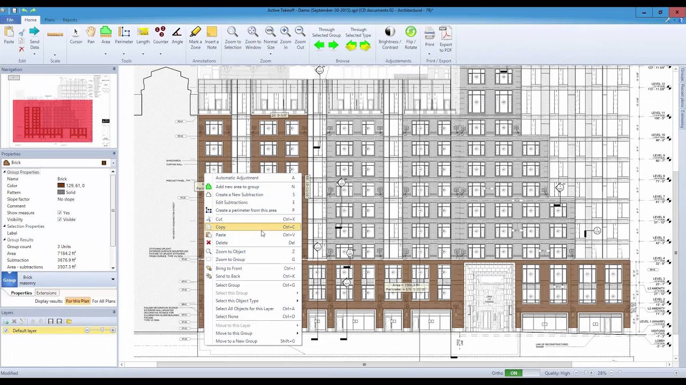Image resolution: width=686 pixels, height=385 pixels.
Task: Click the Mark a Zone highlighter
Action: tap(196, 37)
